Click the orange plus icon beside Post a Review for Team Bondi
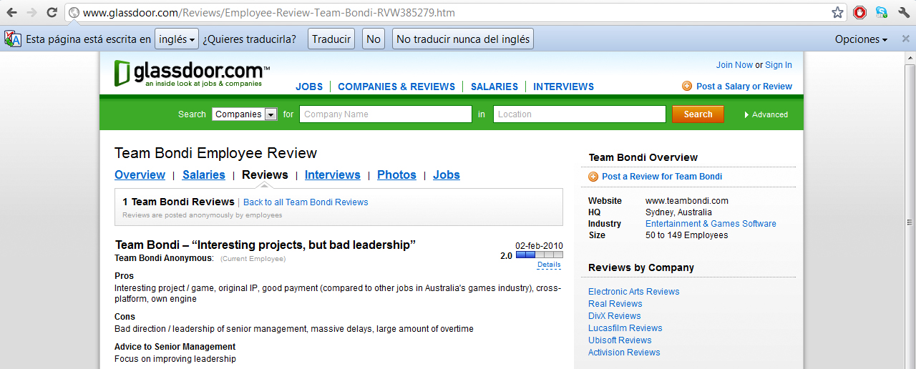The width and height of the screenshot is (916, 369). pyautogui.click(x=593, y=177)
